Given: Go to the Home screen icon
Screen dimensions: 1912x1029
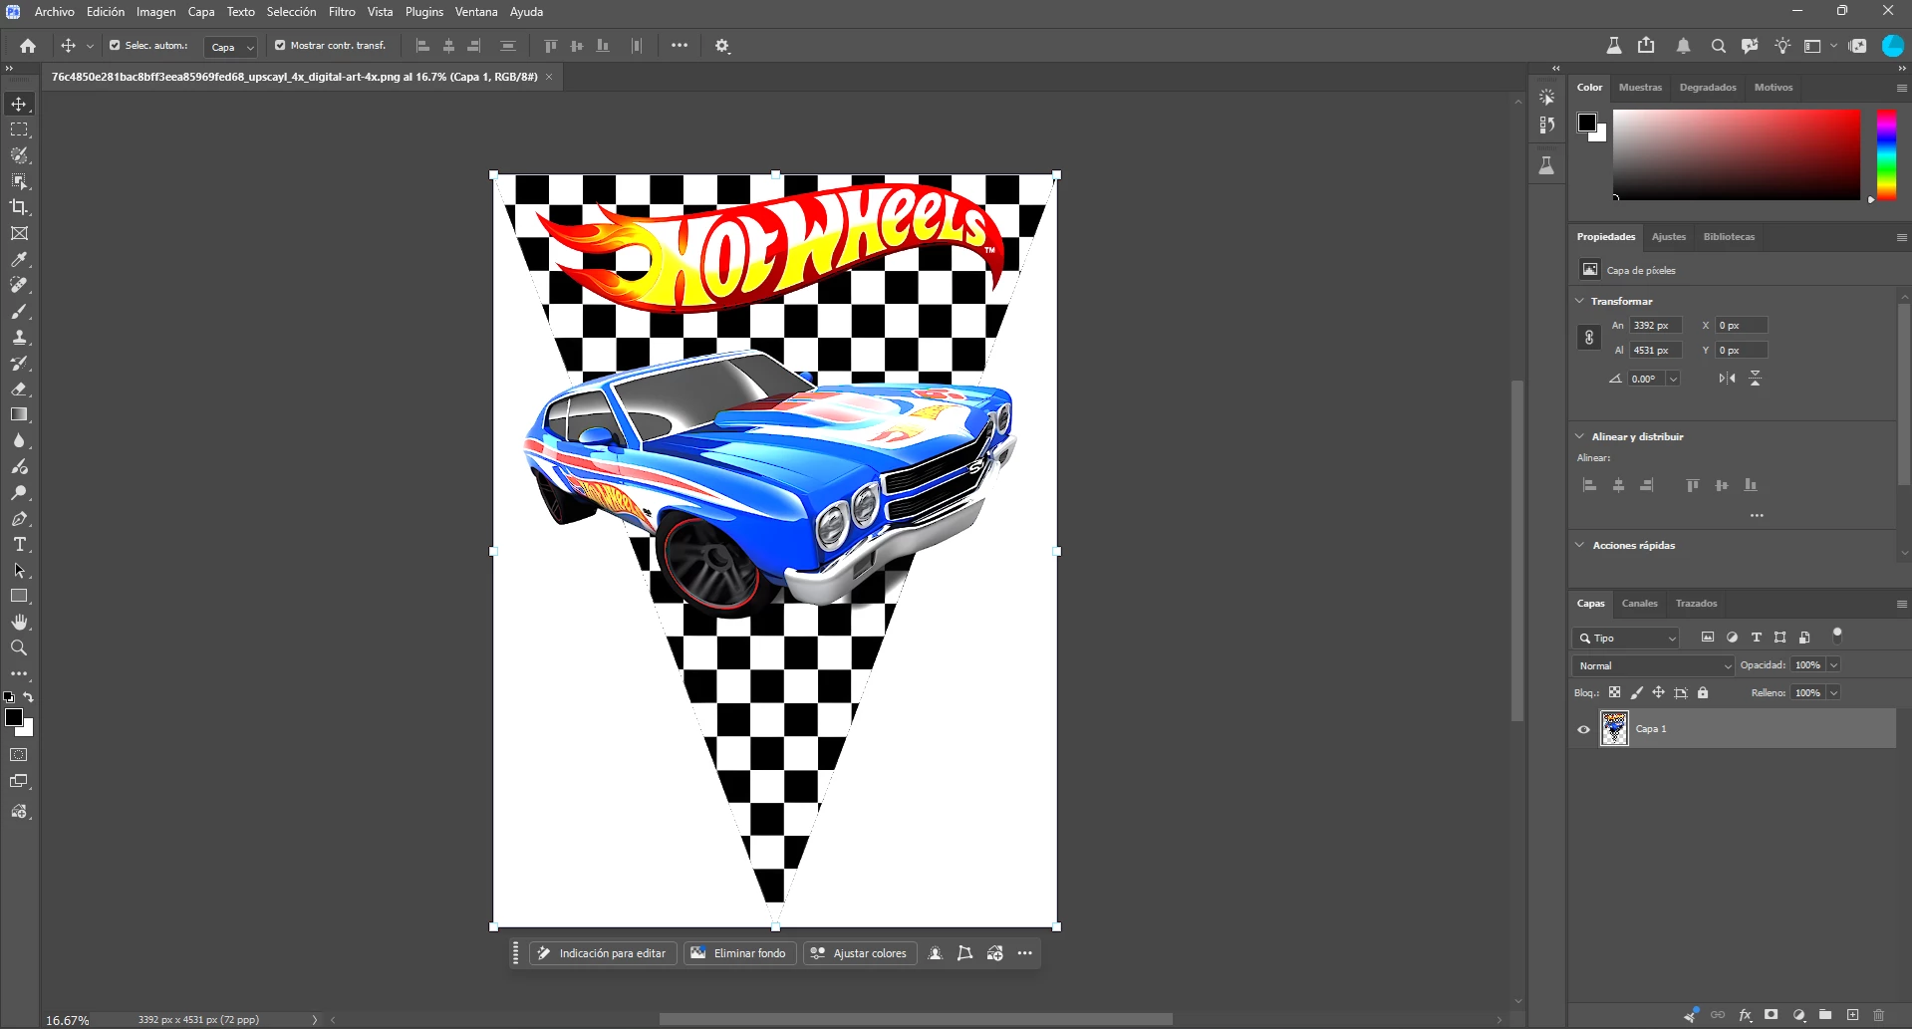Looking at the screenshot, I should 28,46.
